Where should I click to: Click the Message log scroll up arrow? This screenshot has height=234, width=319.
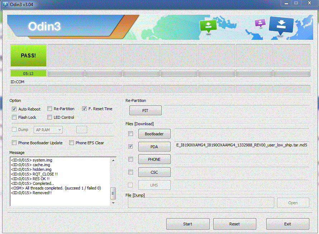click(x=113, y=160)
